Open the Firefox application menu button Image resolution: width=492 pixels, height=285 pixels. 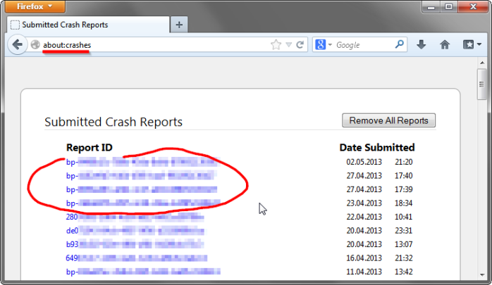[x=35, y=6]
